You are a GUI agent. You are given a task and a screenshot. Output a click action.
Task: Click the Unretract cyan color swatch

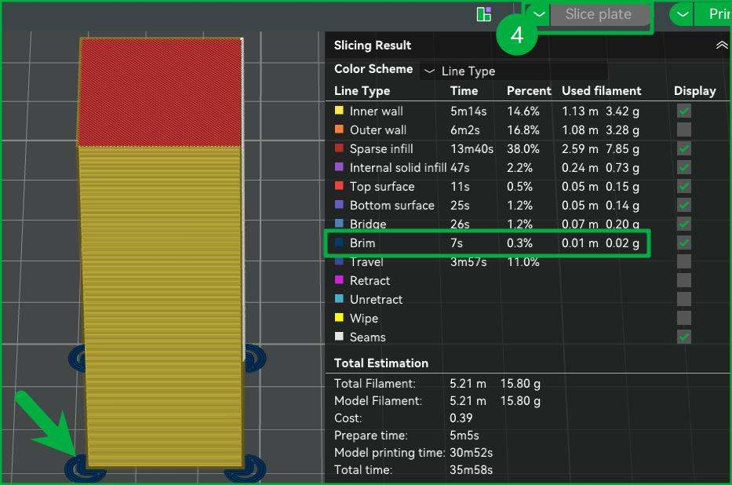pyautogui.click(x=340, y=299)
